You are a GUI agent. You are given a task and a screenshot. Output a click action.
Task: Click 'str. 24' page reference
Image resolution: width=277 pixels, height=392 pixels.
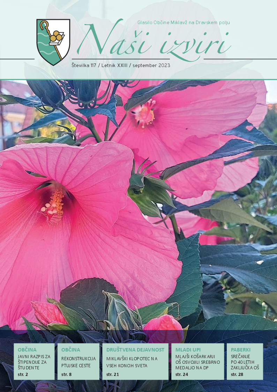coord(182,374)
